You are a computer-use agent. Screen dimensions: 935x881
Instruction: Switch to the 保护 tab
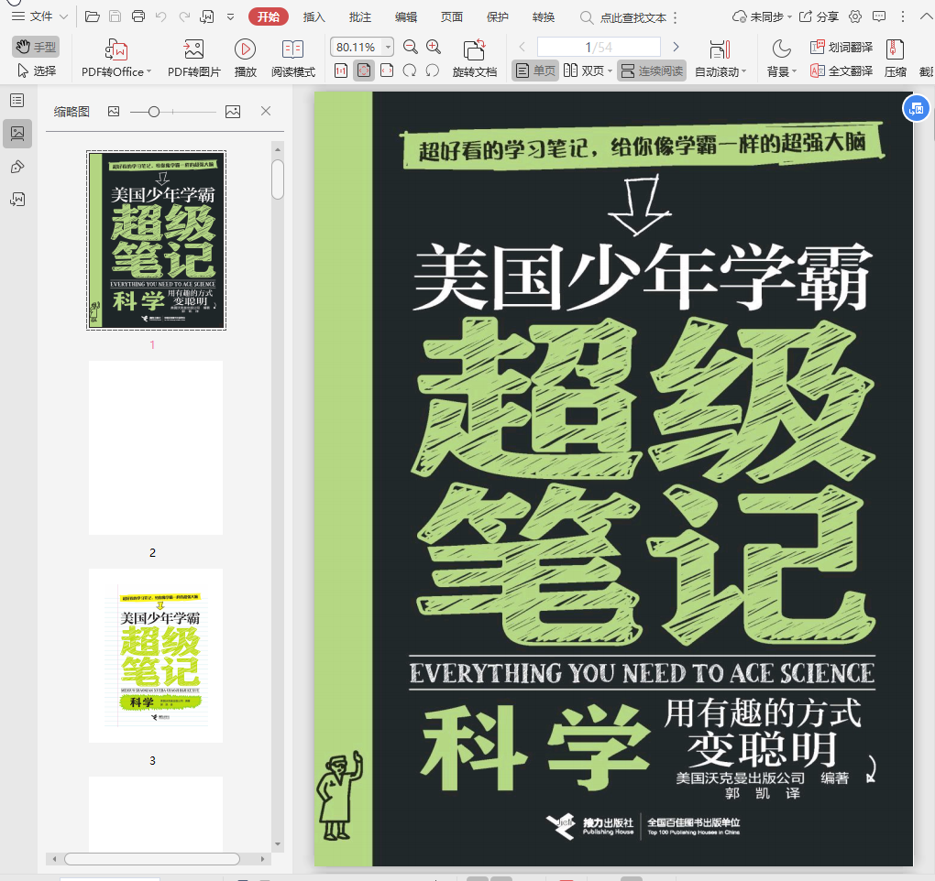[x=498, y=16]
